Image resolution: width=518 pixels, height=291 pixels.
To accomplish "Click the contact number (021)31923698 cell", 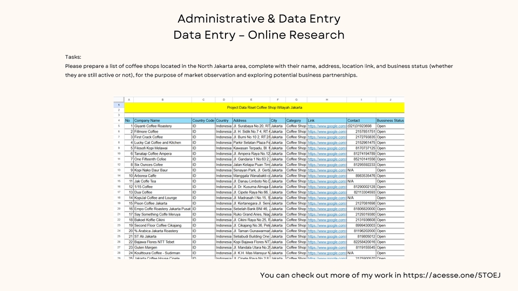I will click(360, 126).
